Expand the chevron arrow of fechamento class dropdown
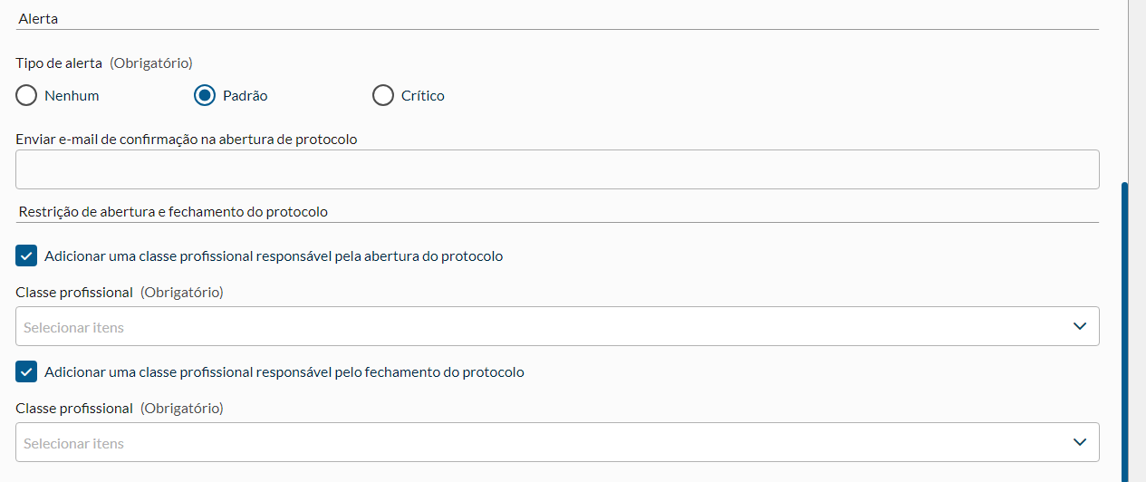 [1079, 442]
